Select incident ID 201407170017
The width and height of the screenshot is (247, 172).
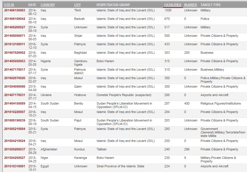click(15, 70)
